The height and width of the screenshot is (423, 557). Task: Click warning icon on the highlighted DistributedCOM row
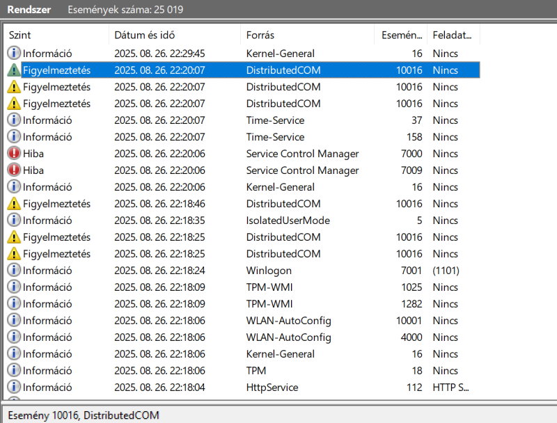14,70
